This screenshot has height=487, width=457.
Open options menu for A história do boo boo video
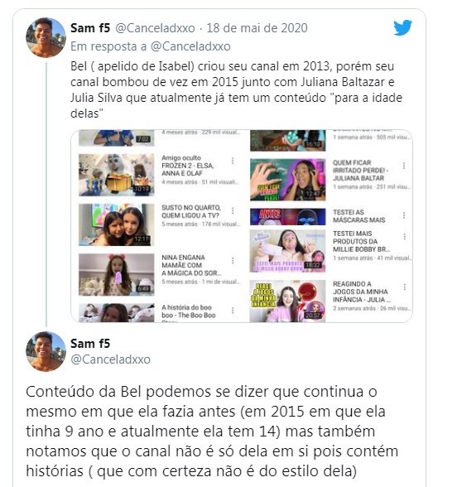pyautogui.click(x=233, y=311)
